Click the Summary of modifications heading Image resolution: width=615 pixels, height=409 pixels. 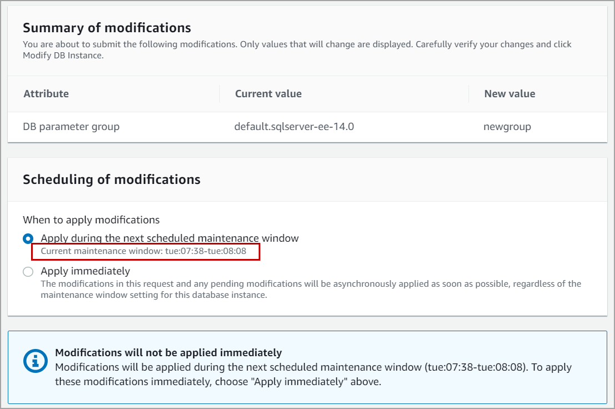(x=107, y=28)
